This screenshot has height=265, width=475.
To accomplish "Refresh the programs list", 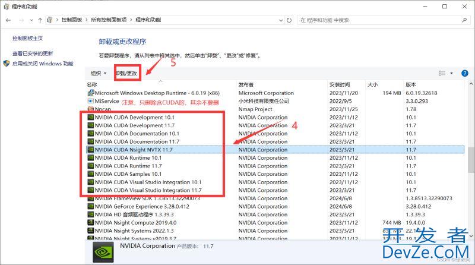I will tap(289, 20).
